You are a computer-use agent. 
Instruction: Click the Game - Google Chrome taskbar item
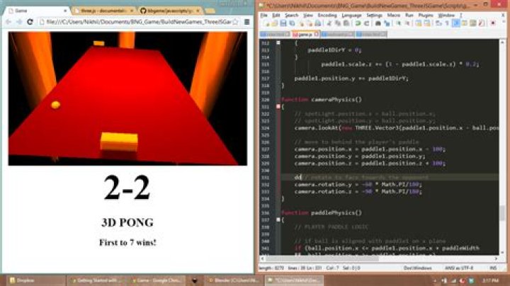[x=158, y=280]
